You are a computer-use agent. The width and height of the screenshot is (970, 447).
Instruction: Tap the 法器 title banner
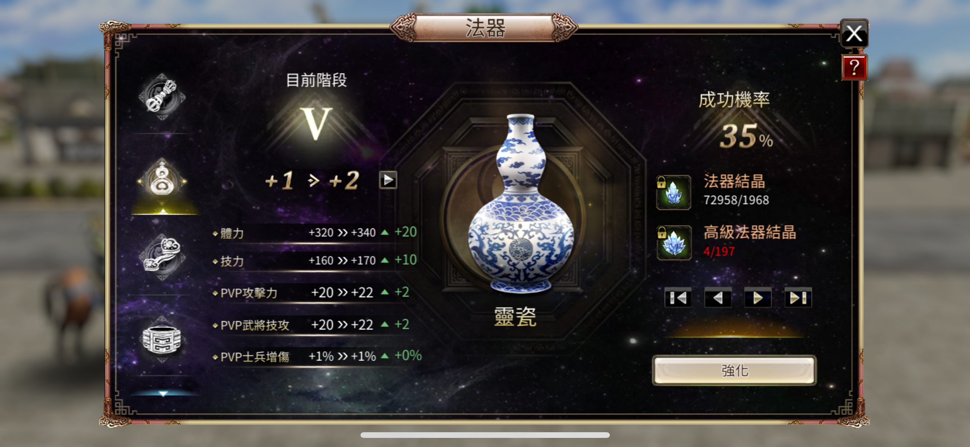click(485, 28)
